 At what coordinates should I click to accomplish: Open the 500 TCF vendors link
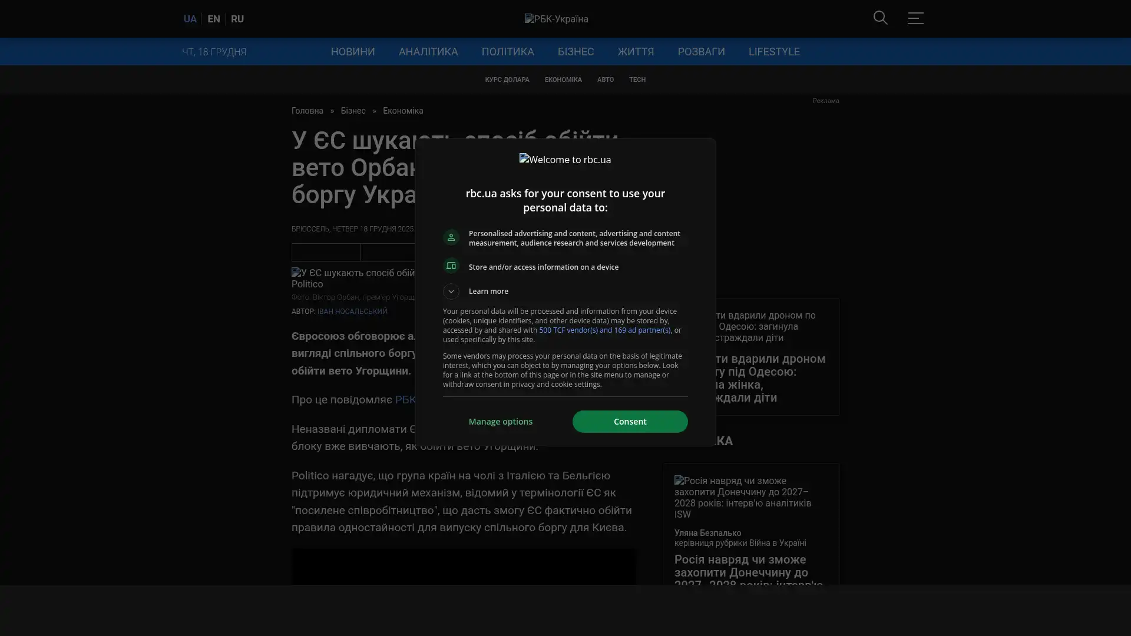coord(604,330)
